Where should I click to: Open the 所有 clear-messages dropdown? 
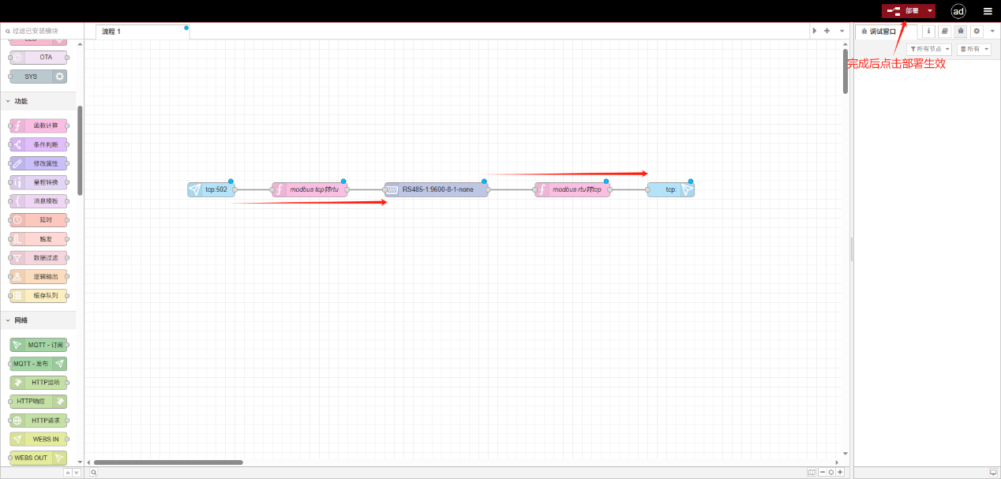(973, 49)
